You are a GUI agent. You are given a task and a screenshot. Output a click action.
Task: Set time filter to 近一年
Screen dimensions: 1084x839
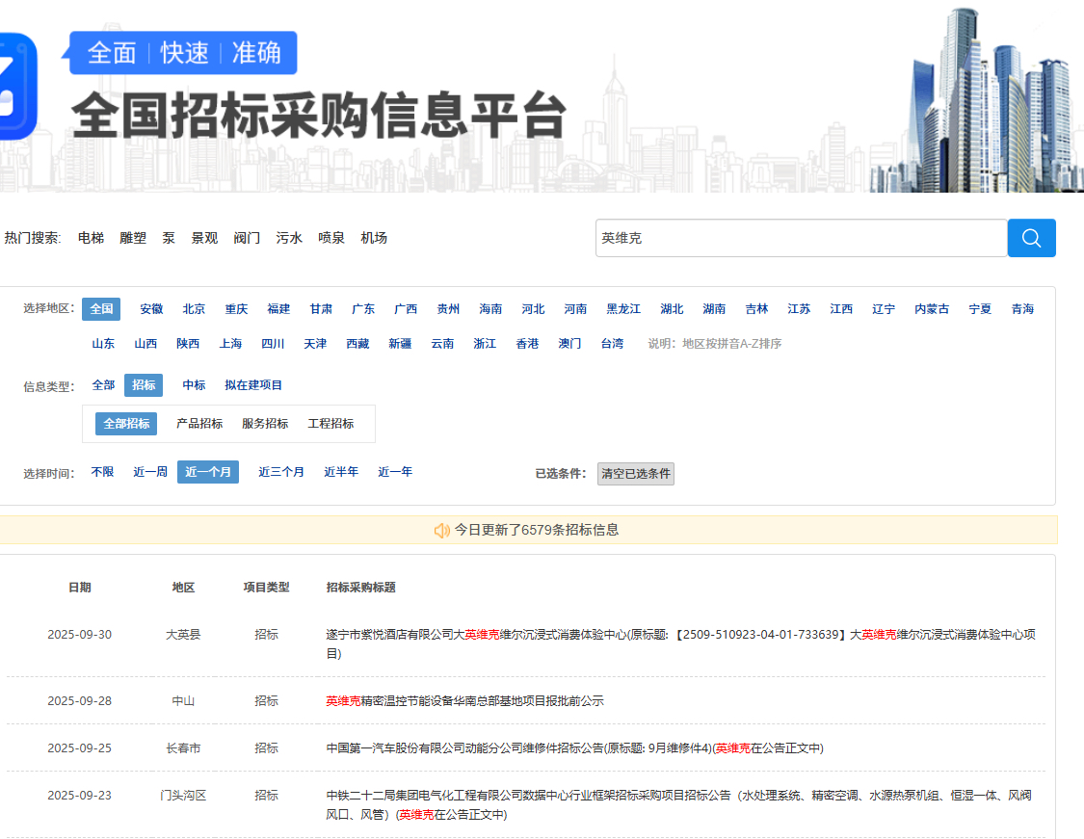pos(395,472)
